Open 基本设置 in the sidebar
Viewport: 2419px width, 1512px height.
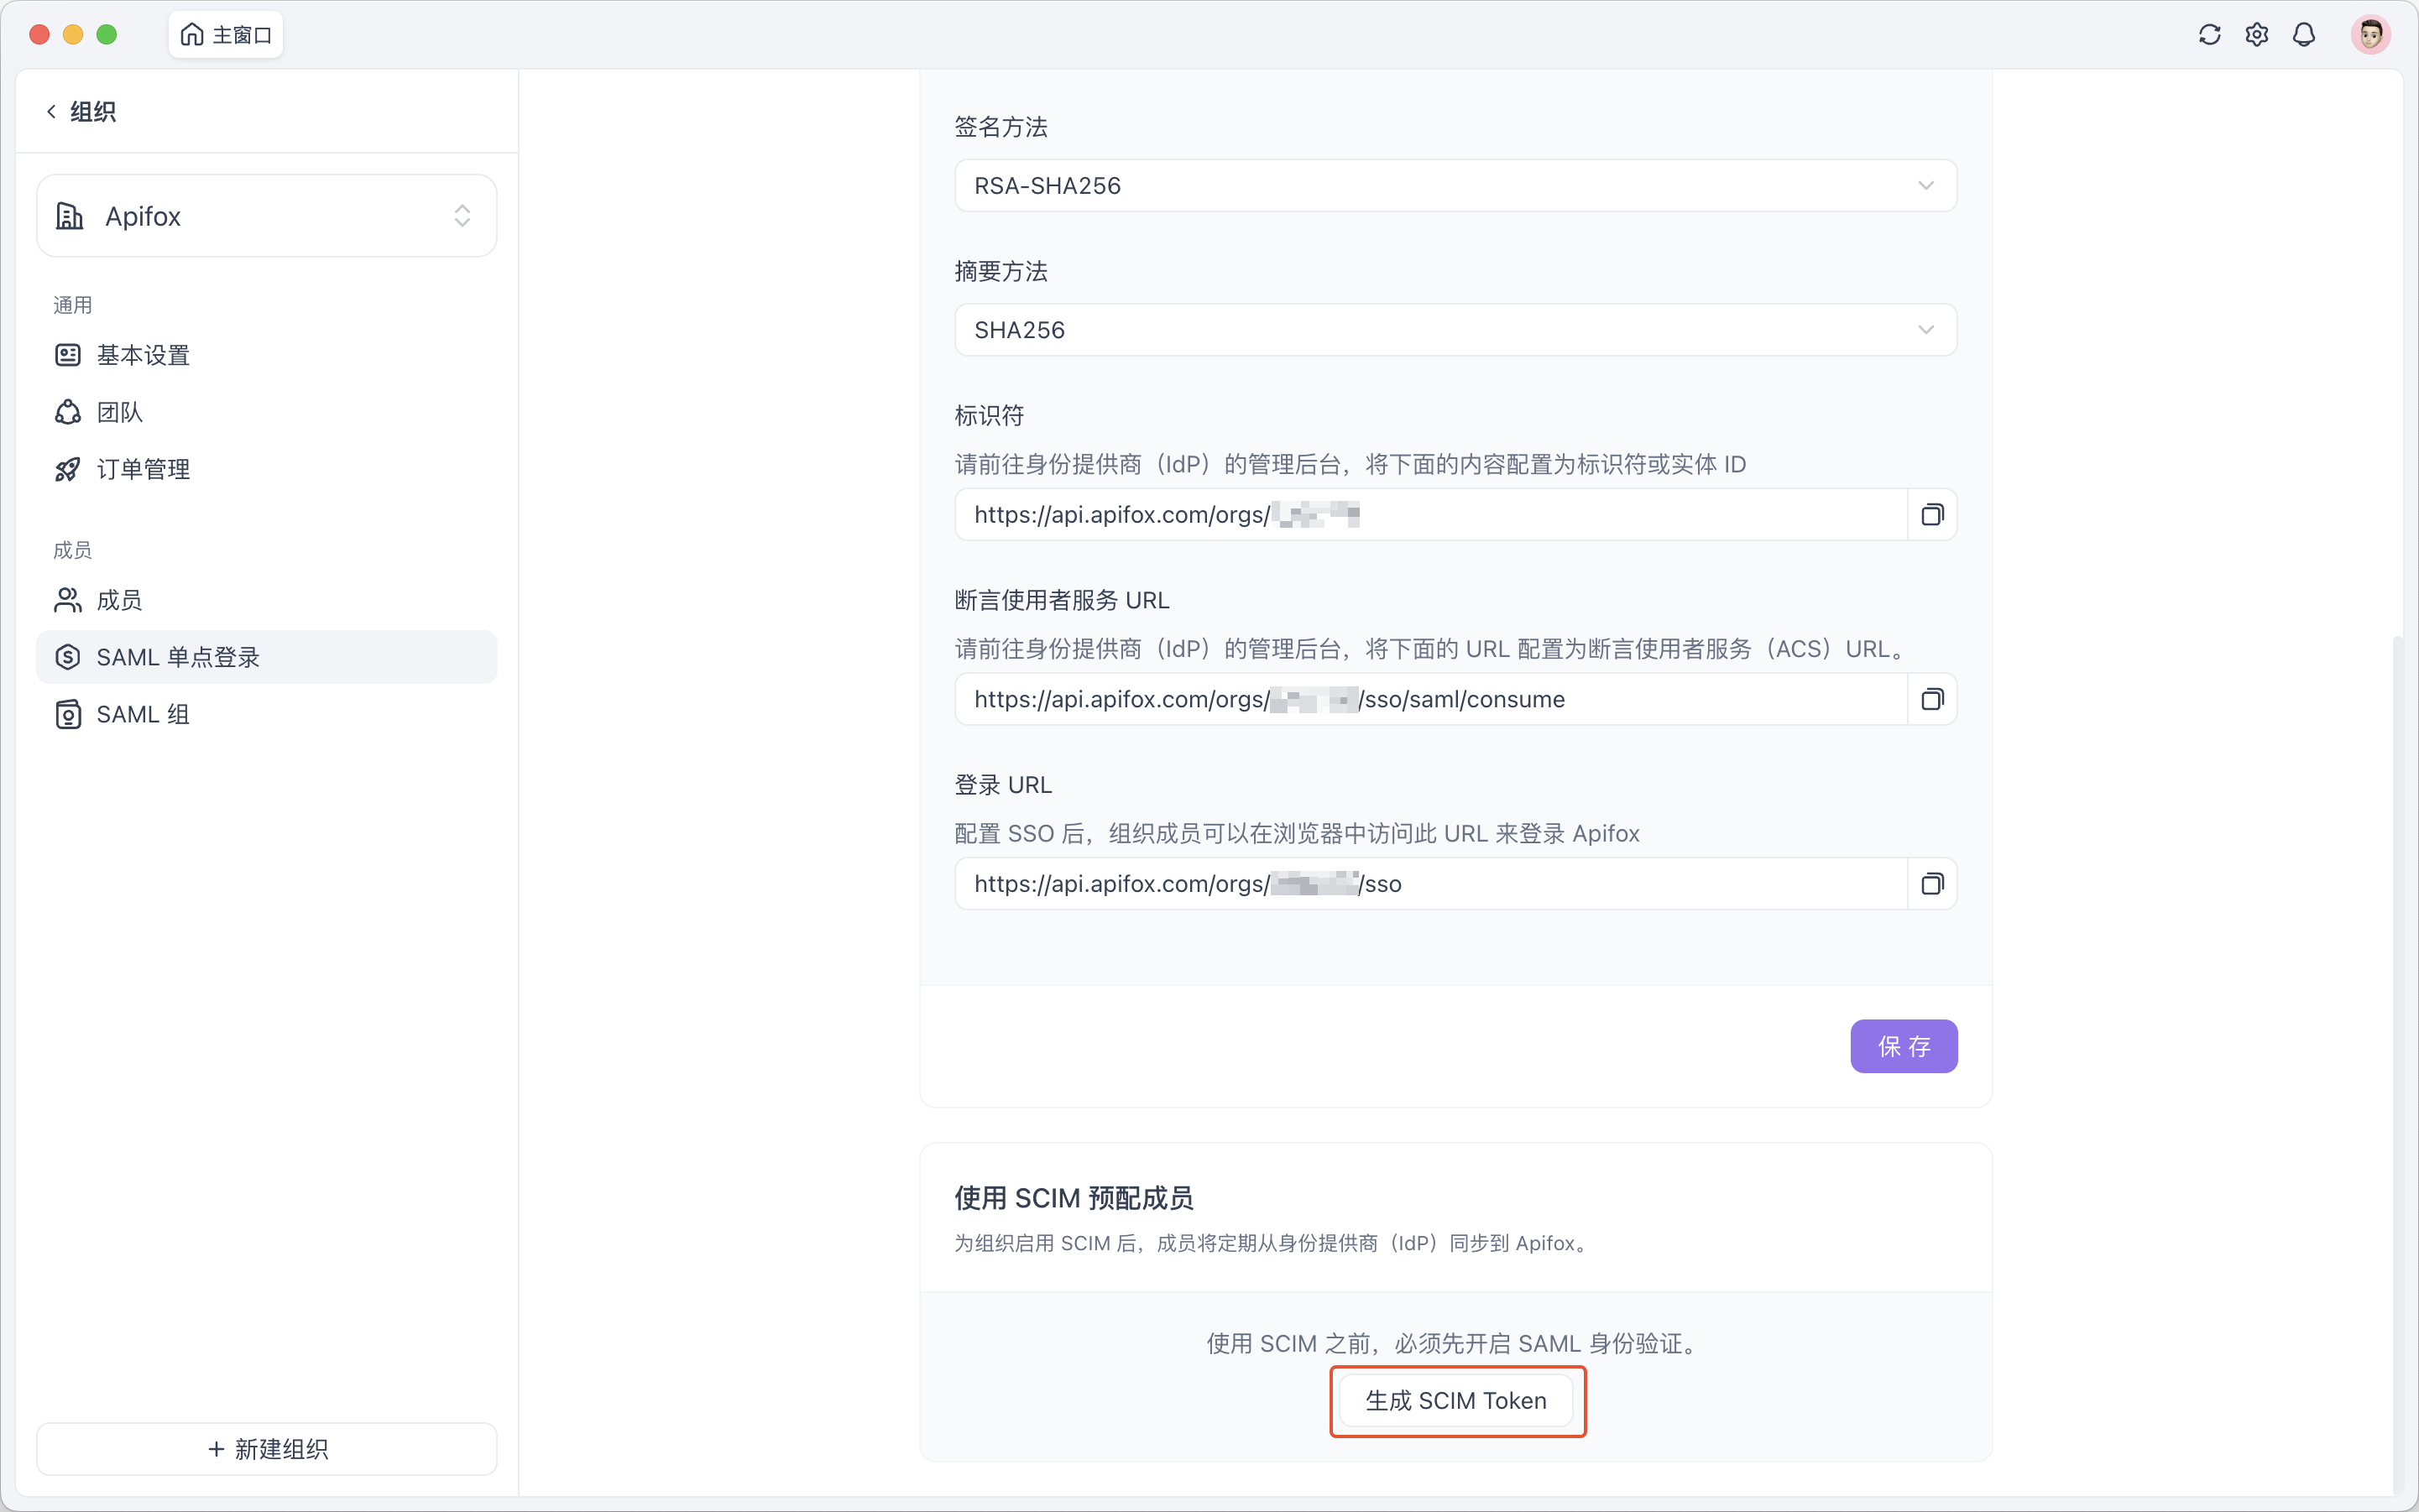(x=143, y=355)
